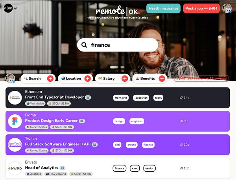Select the crypto tag on Twitch job
The image size is (236, 180).
pyautogui.click(x=131, y=145)
